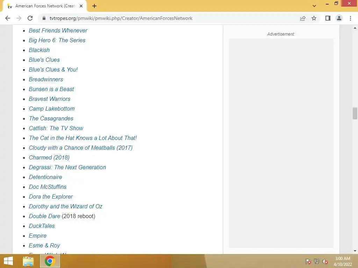Open Big Hero 6: The Series link
Viewport: 358px width, 268px height.
click(57, 40)
